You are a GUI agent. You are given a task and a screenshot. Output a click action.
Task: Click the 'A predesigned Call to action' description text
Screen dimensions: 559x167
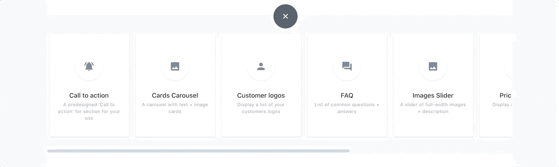tap(89, 111)
